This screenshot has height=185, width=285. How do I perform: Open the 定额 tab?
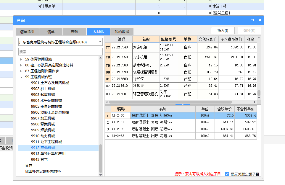click(x=75, y=32)
